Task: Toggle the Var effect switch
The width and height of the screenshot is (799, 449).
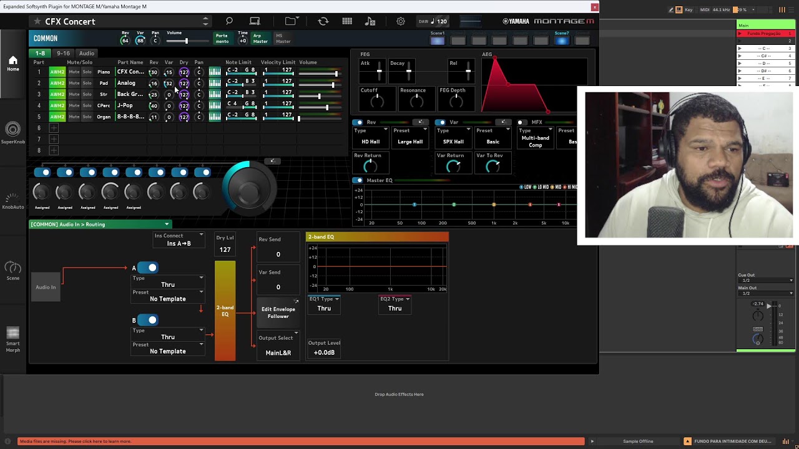Action: 440,122
